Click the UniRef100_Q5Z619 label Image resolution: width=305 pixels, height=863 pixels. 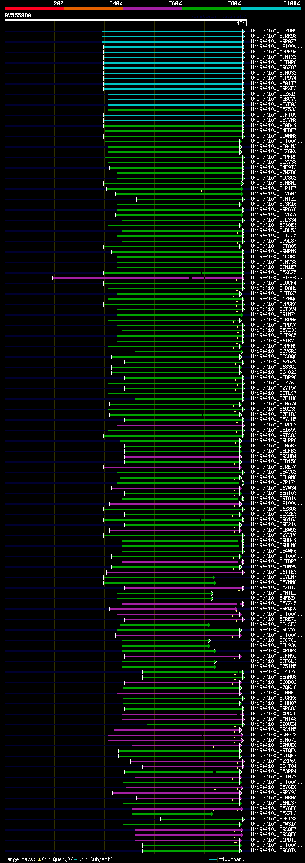[x=274, y=94]
